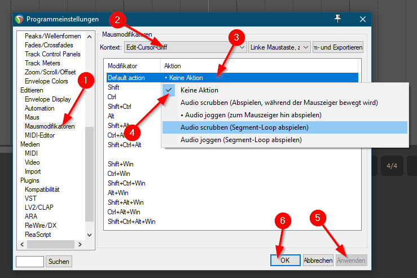Viewport: 417px width, 278px height.
Task: Select Maus in the settings tree
Action: click(x=32, y=117)
